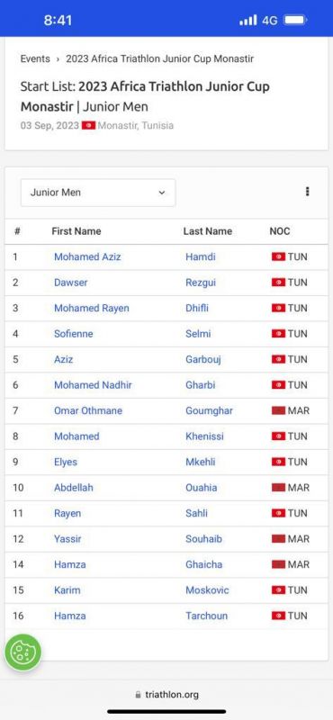Open the cookie settings icon

[22, 652]
